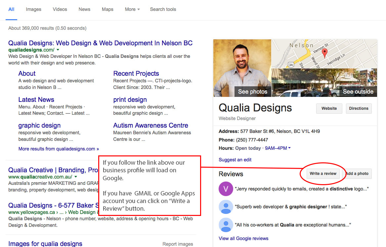Open the About sitelink
This screenshot has height=247, width=386.
27,73
